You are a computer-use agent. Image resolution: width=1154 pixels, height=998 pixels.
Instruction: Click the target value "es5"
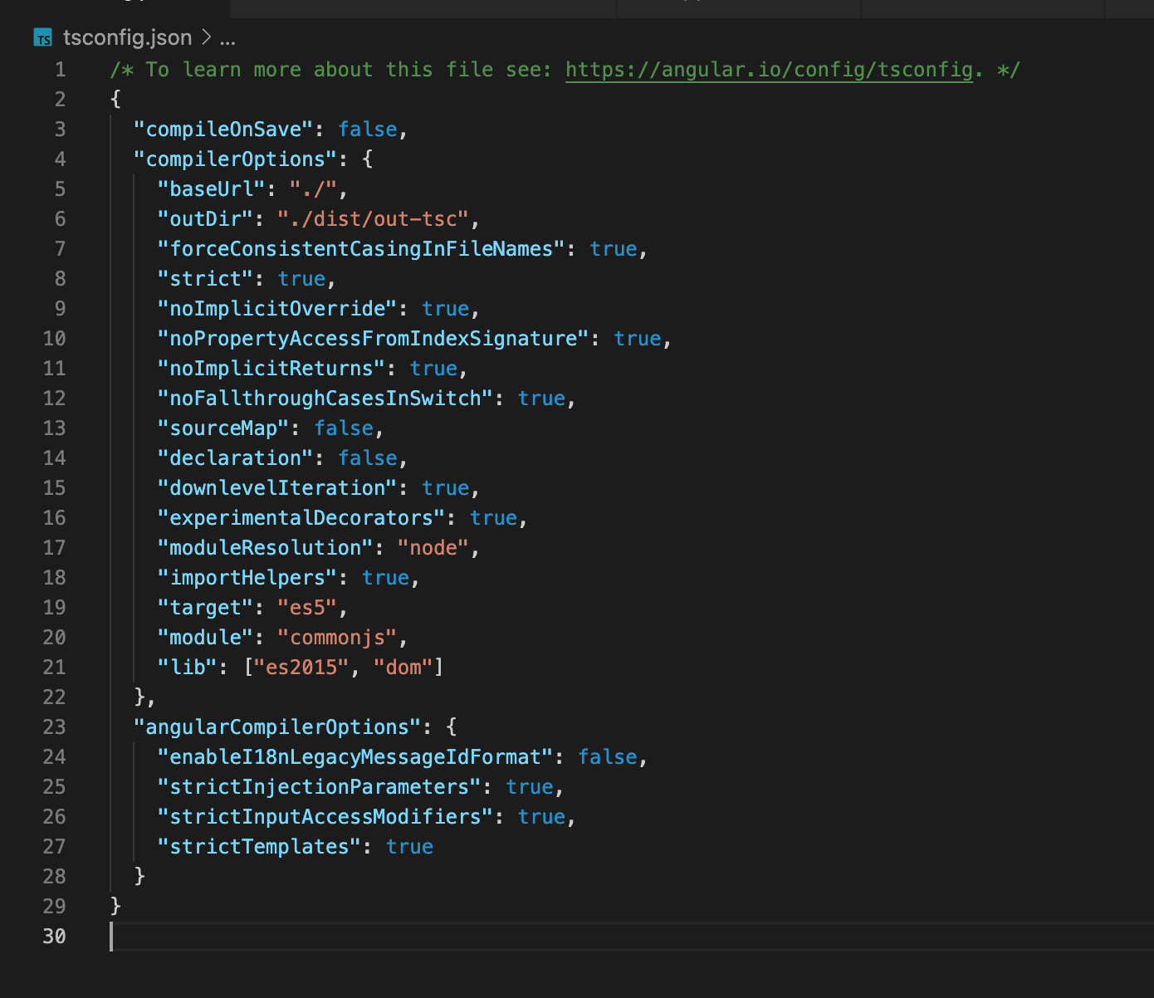point(308,607)
